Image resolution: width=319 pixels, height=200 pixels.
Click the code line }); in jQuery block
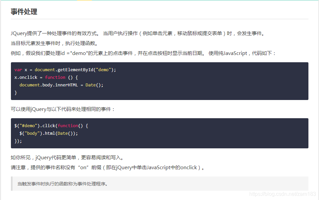point(18,141)
